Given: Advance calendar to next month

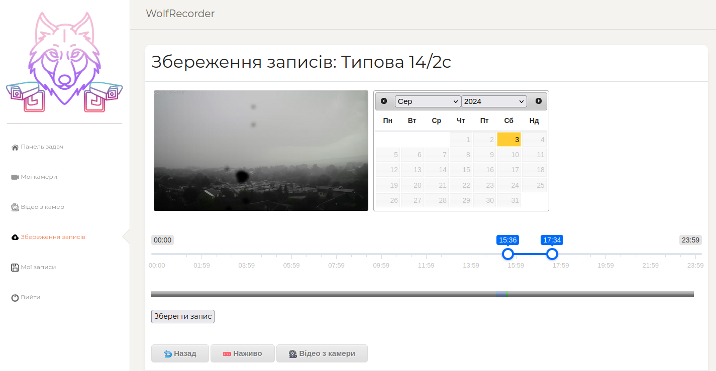Looking at the screenshot, I should [539, 101].
